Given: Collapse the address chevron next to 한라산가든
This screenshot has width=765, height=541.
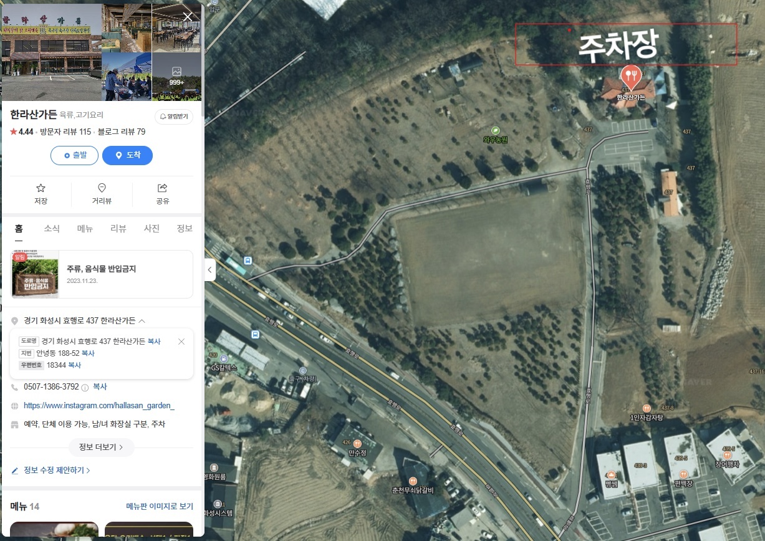Looking at the screenshot, I should tap(142, 321).
